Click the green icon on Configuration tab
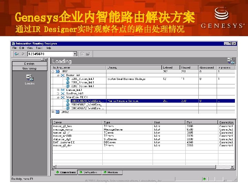This screenshot has height=186, width=248. point(81,172)
